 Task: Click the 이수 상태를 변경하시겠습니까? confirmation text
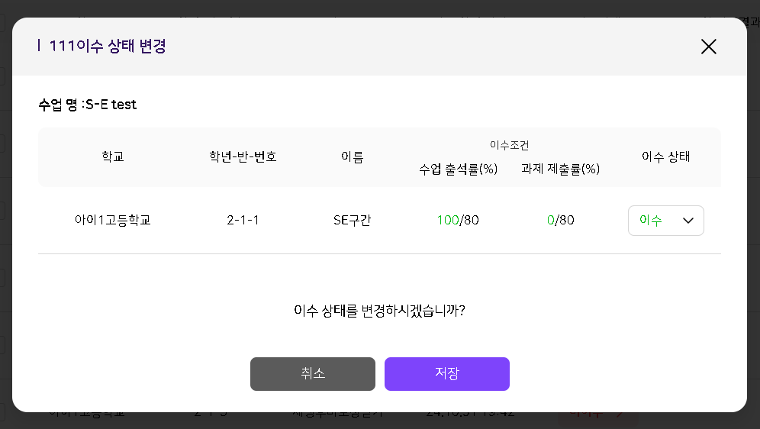[379, 311]
